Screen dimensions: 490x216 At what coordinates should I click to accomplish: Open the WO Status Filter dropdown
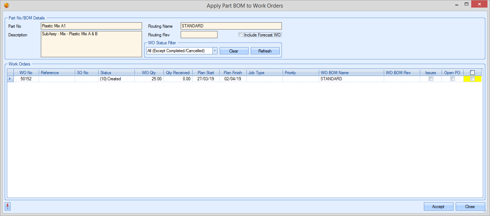click(215, 51)
